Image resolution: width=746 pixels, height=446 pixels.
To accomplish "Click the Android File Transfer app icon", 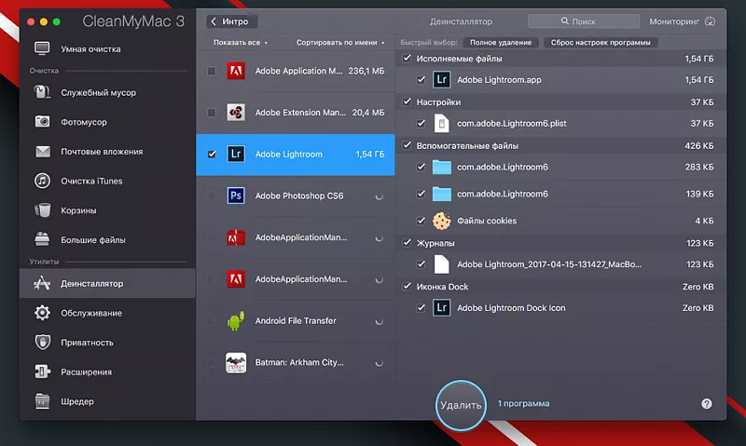I will click(x=236, y=321).
